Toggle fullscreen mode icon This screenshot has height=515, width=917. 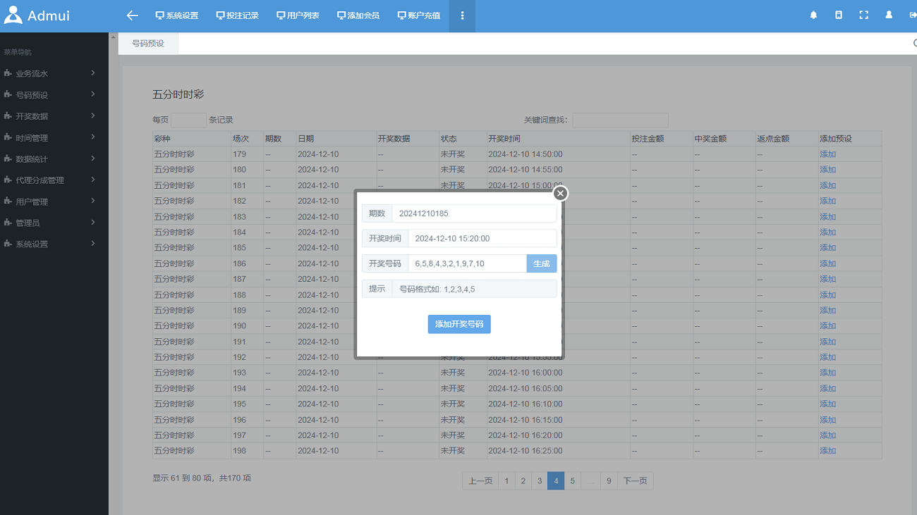(863, 15)
